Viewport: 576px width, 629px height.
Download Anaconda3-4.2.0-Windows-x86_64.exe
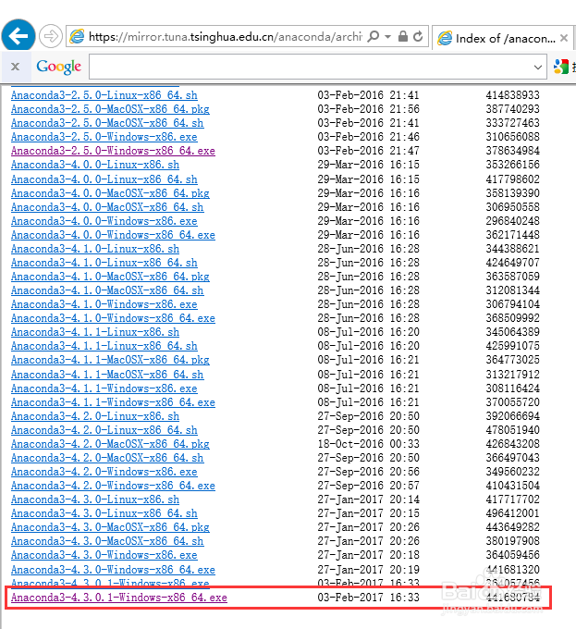[x=113, y=486]
